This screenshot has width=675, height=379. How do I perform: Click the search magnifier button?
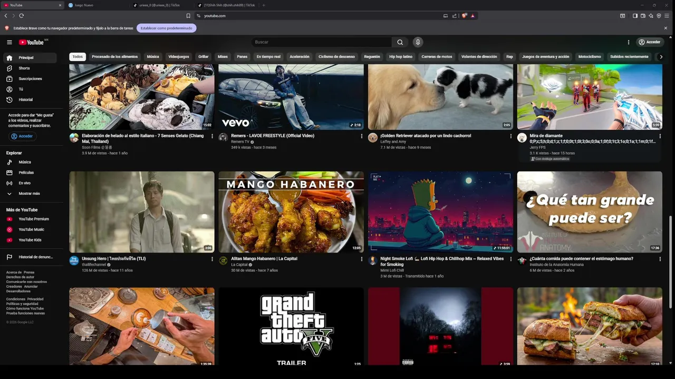(400, 42)
